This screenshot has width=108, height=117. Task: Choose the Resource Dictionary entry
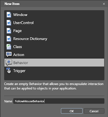[54, 39]
